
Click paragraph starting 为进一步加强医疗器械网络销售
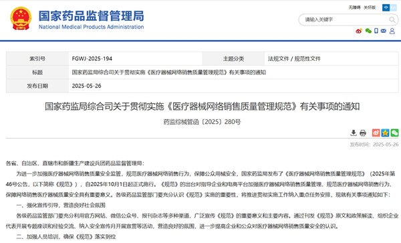point(200,184)
